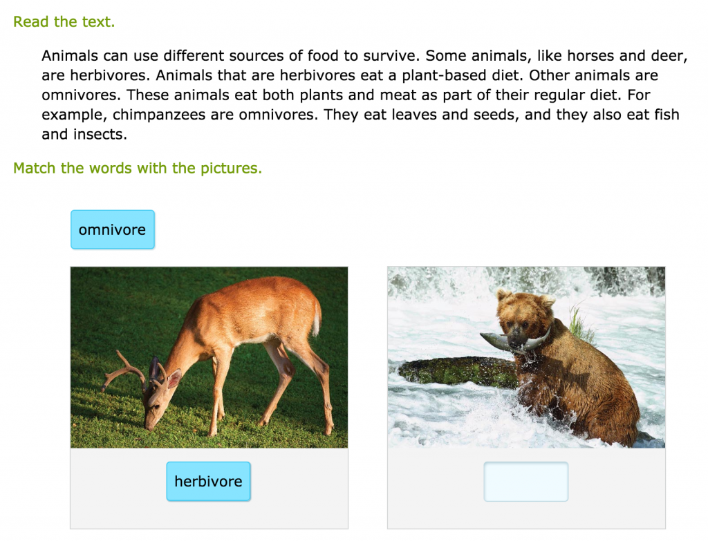708x541 pixels.
Task: Click the "Read the text." heading
Action: [x=64, y=21]
